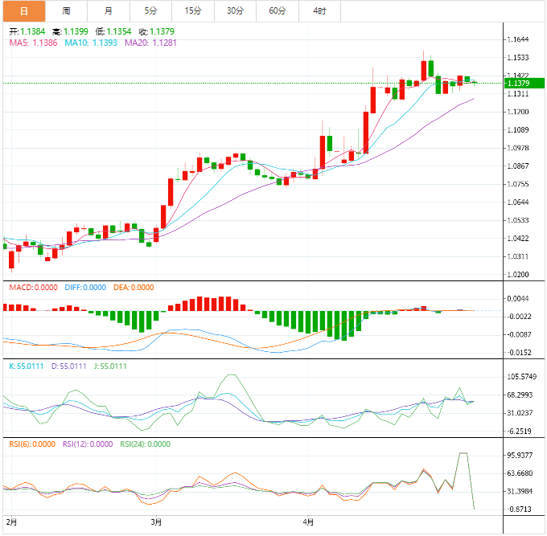Choose the 60分 timeframe tab
The height and width of the screenshot is (536, 547).
pyautogui.click(x=278, y=11)
